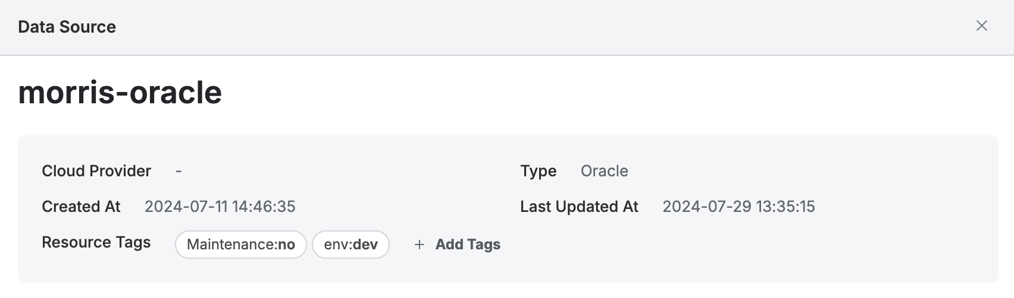Viewport: 1014px width, 298px height.
Task: Click the "env" key text in second tag
Action: (x=336, y=245)
